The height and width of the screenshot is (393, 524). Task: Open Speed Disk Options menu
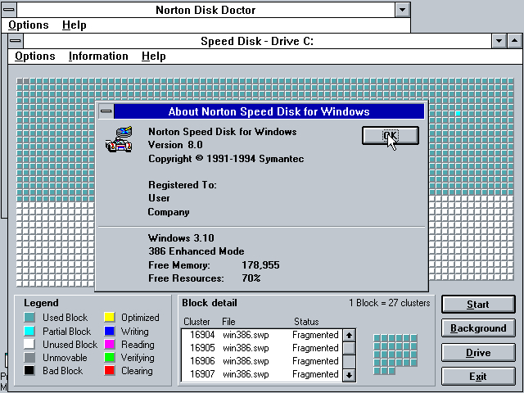point(35,56)
